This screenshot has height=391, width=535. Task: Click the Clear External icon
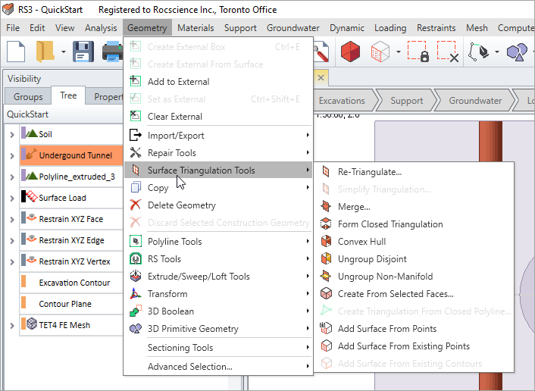[136, 116]
